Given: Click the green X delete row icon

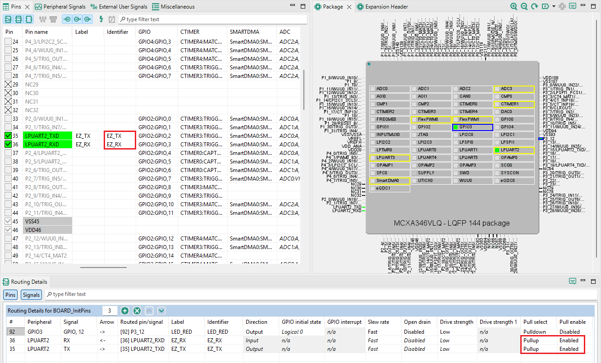Looking at the screenshot, I should 137,311.
